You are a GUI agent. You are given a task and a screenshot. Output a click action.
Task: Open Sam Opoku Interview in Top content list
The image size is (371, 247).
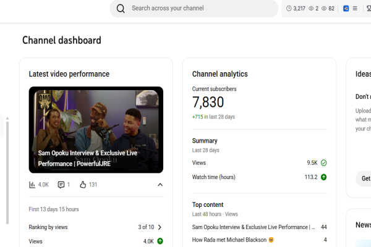pyautogui.click(x=254, y=227)
